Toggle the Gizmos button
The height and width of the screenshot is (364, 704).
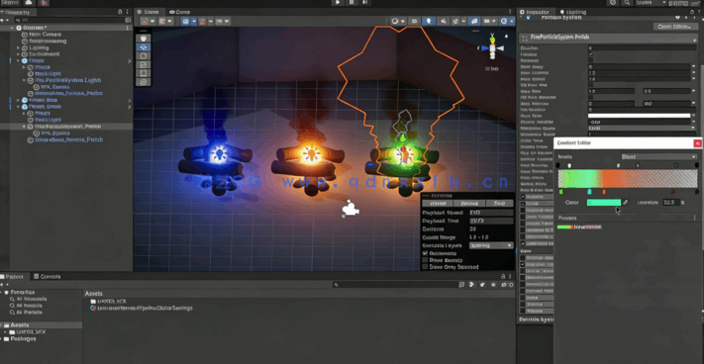pos(503,21)
